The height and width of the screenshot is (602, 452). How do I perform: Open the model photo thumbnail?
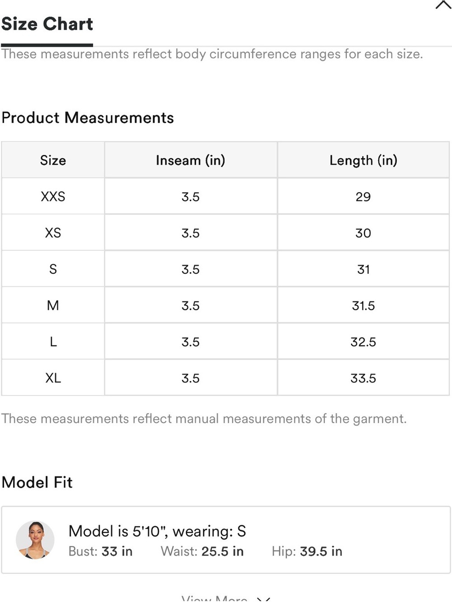[35, 540]
